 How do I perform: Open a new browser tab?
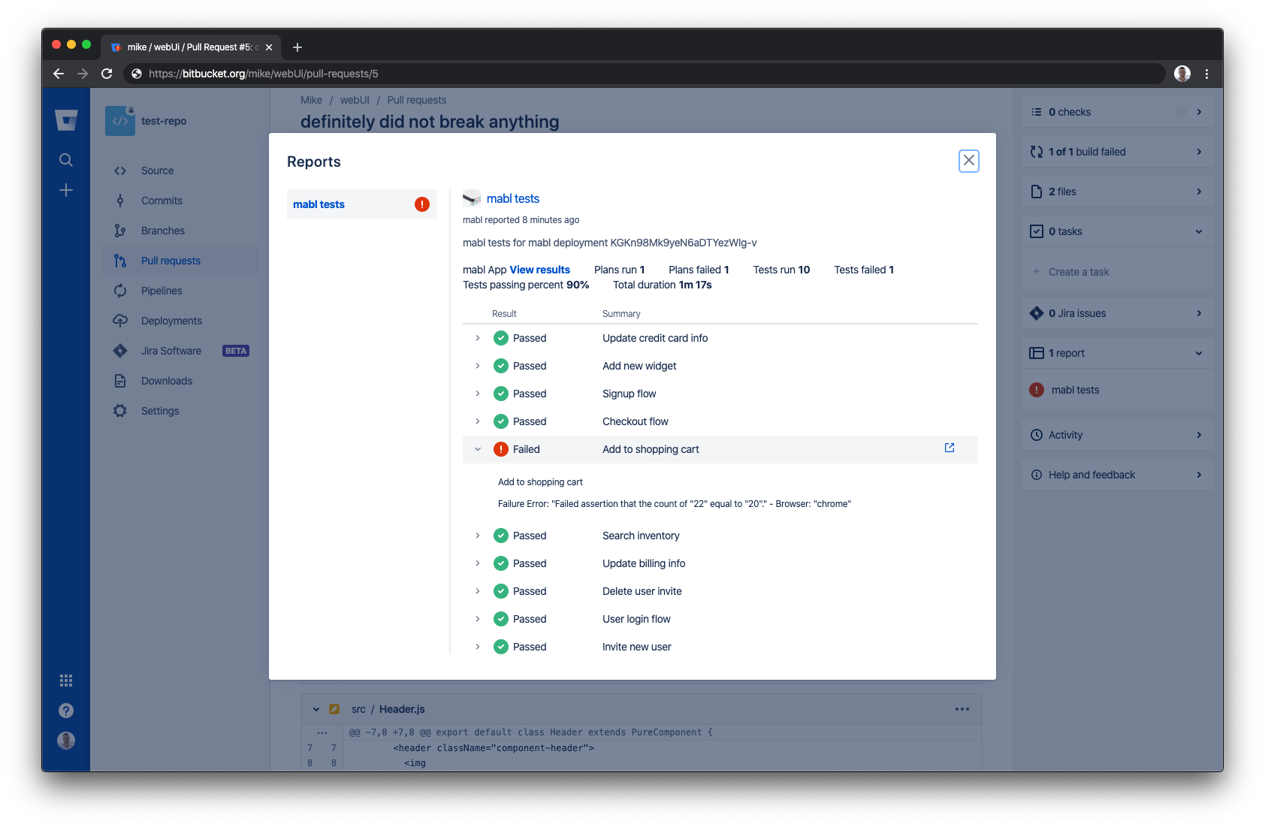click(x=297, y=47)
